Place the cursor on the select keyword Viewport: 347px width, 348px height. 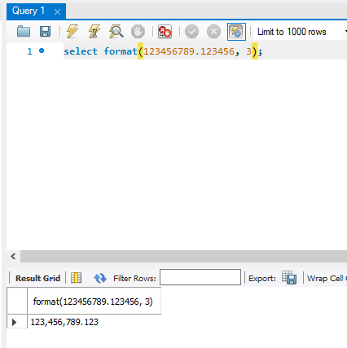tap(81, 51)
